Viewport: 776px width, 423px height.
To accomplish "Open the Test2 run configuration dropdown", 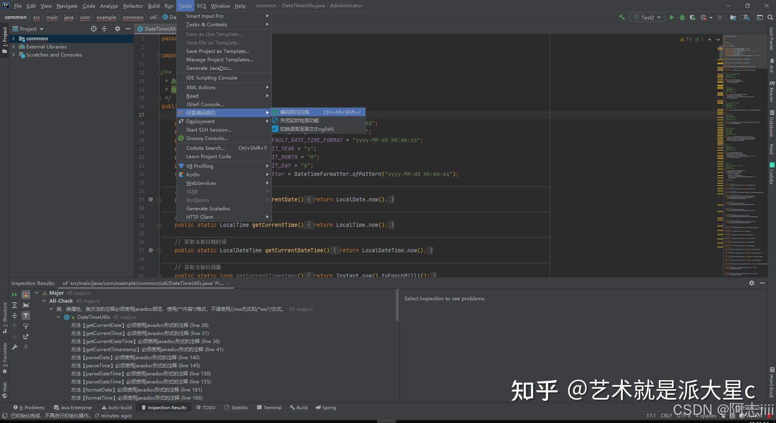I will pos(647,17).
